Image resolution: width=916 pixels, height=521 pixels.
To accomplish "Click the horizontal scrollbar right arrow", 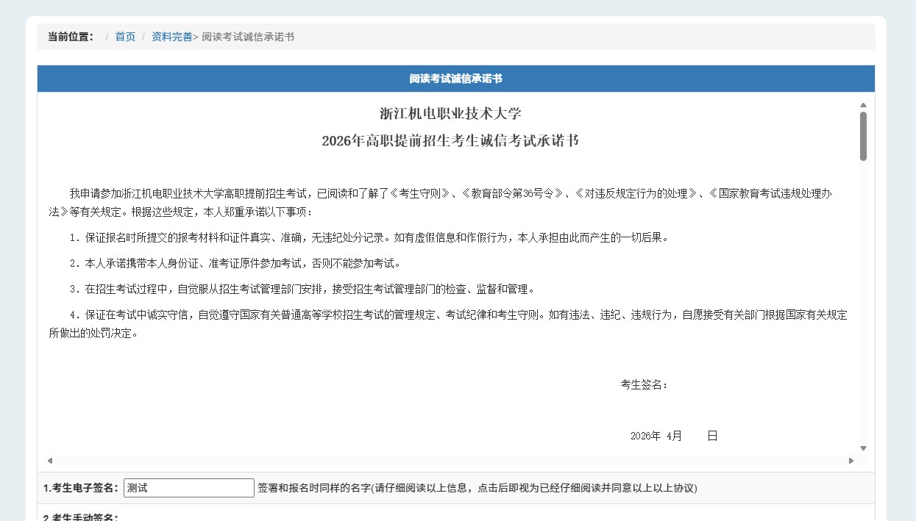I will click(x=851, y=461).
